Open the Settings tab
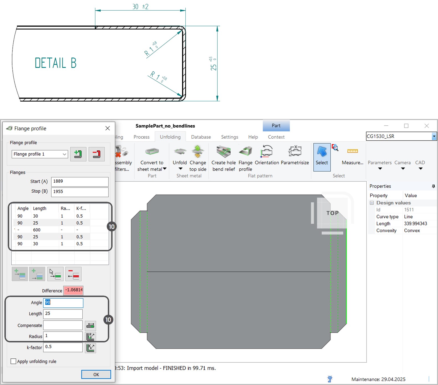The width and height of the screenshot is (438, 385). coord(230,137)
